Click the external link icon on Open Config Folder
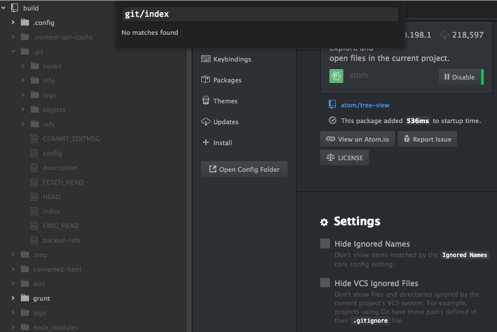 click(213, 169)
